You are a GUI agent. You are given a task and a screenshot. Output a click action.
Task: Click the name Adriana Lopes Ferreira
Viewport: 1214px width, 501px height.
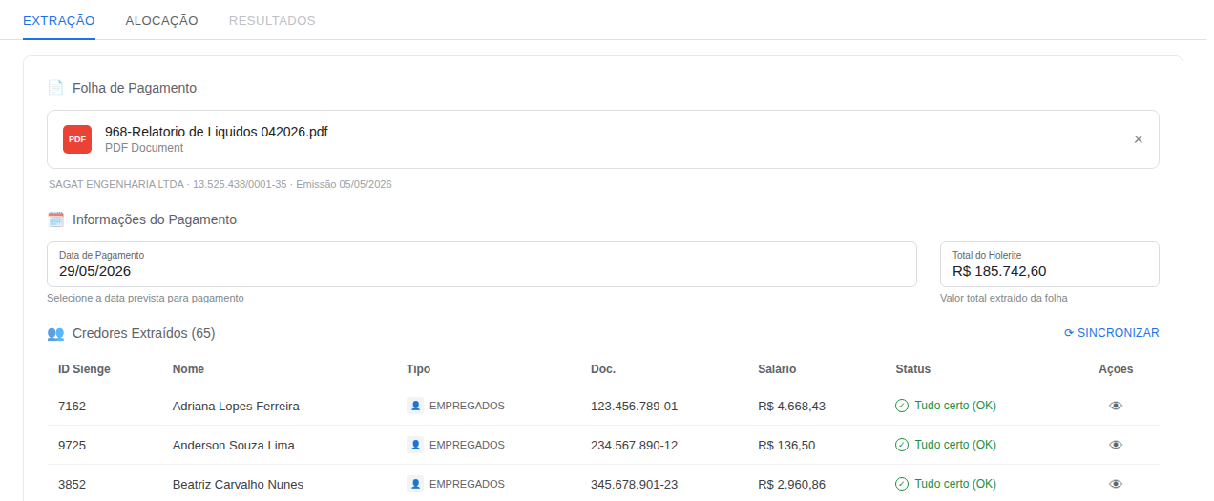[236, 406]
